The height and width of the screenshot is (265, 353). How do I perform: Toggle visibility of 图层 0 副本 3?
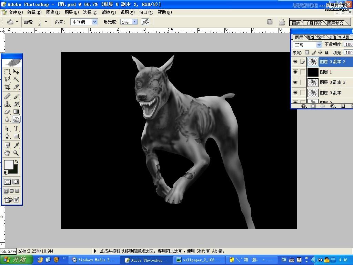pyautogui.click(x=295, y=82)
